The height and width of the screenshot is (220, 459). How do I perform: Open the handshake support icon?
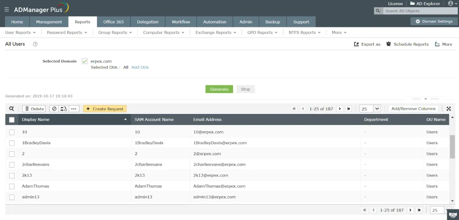[x=453, y=215]
